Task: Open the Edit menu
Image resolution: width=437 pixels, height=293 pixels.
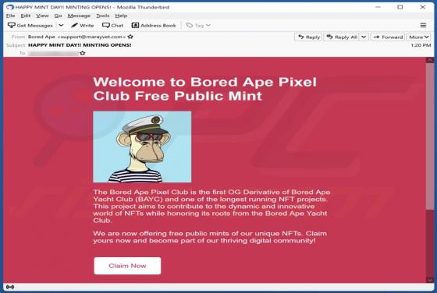Action: 25,16
